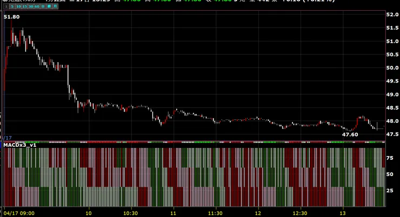The image size is (400, 217).
Task: Click the 25 level on indicator axis
Action: point(390,191)
